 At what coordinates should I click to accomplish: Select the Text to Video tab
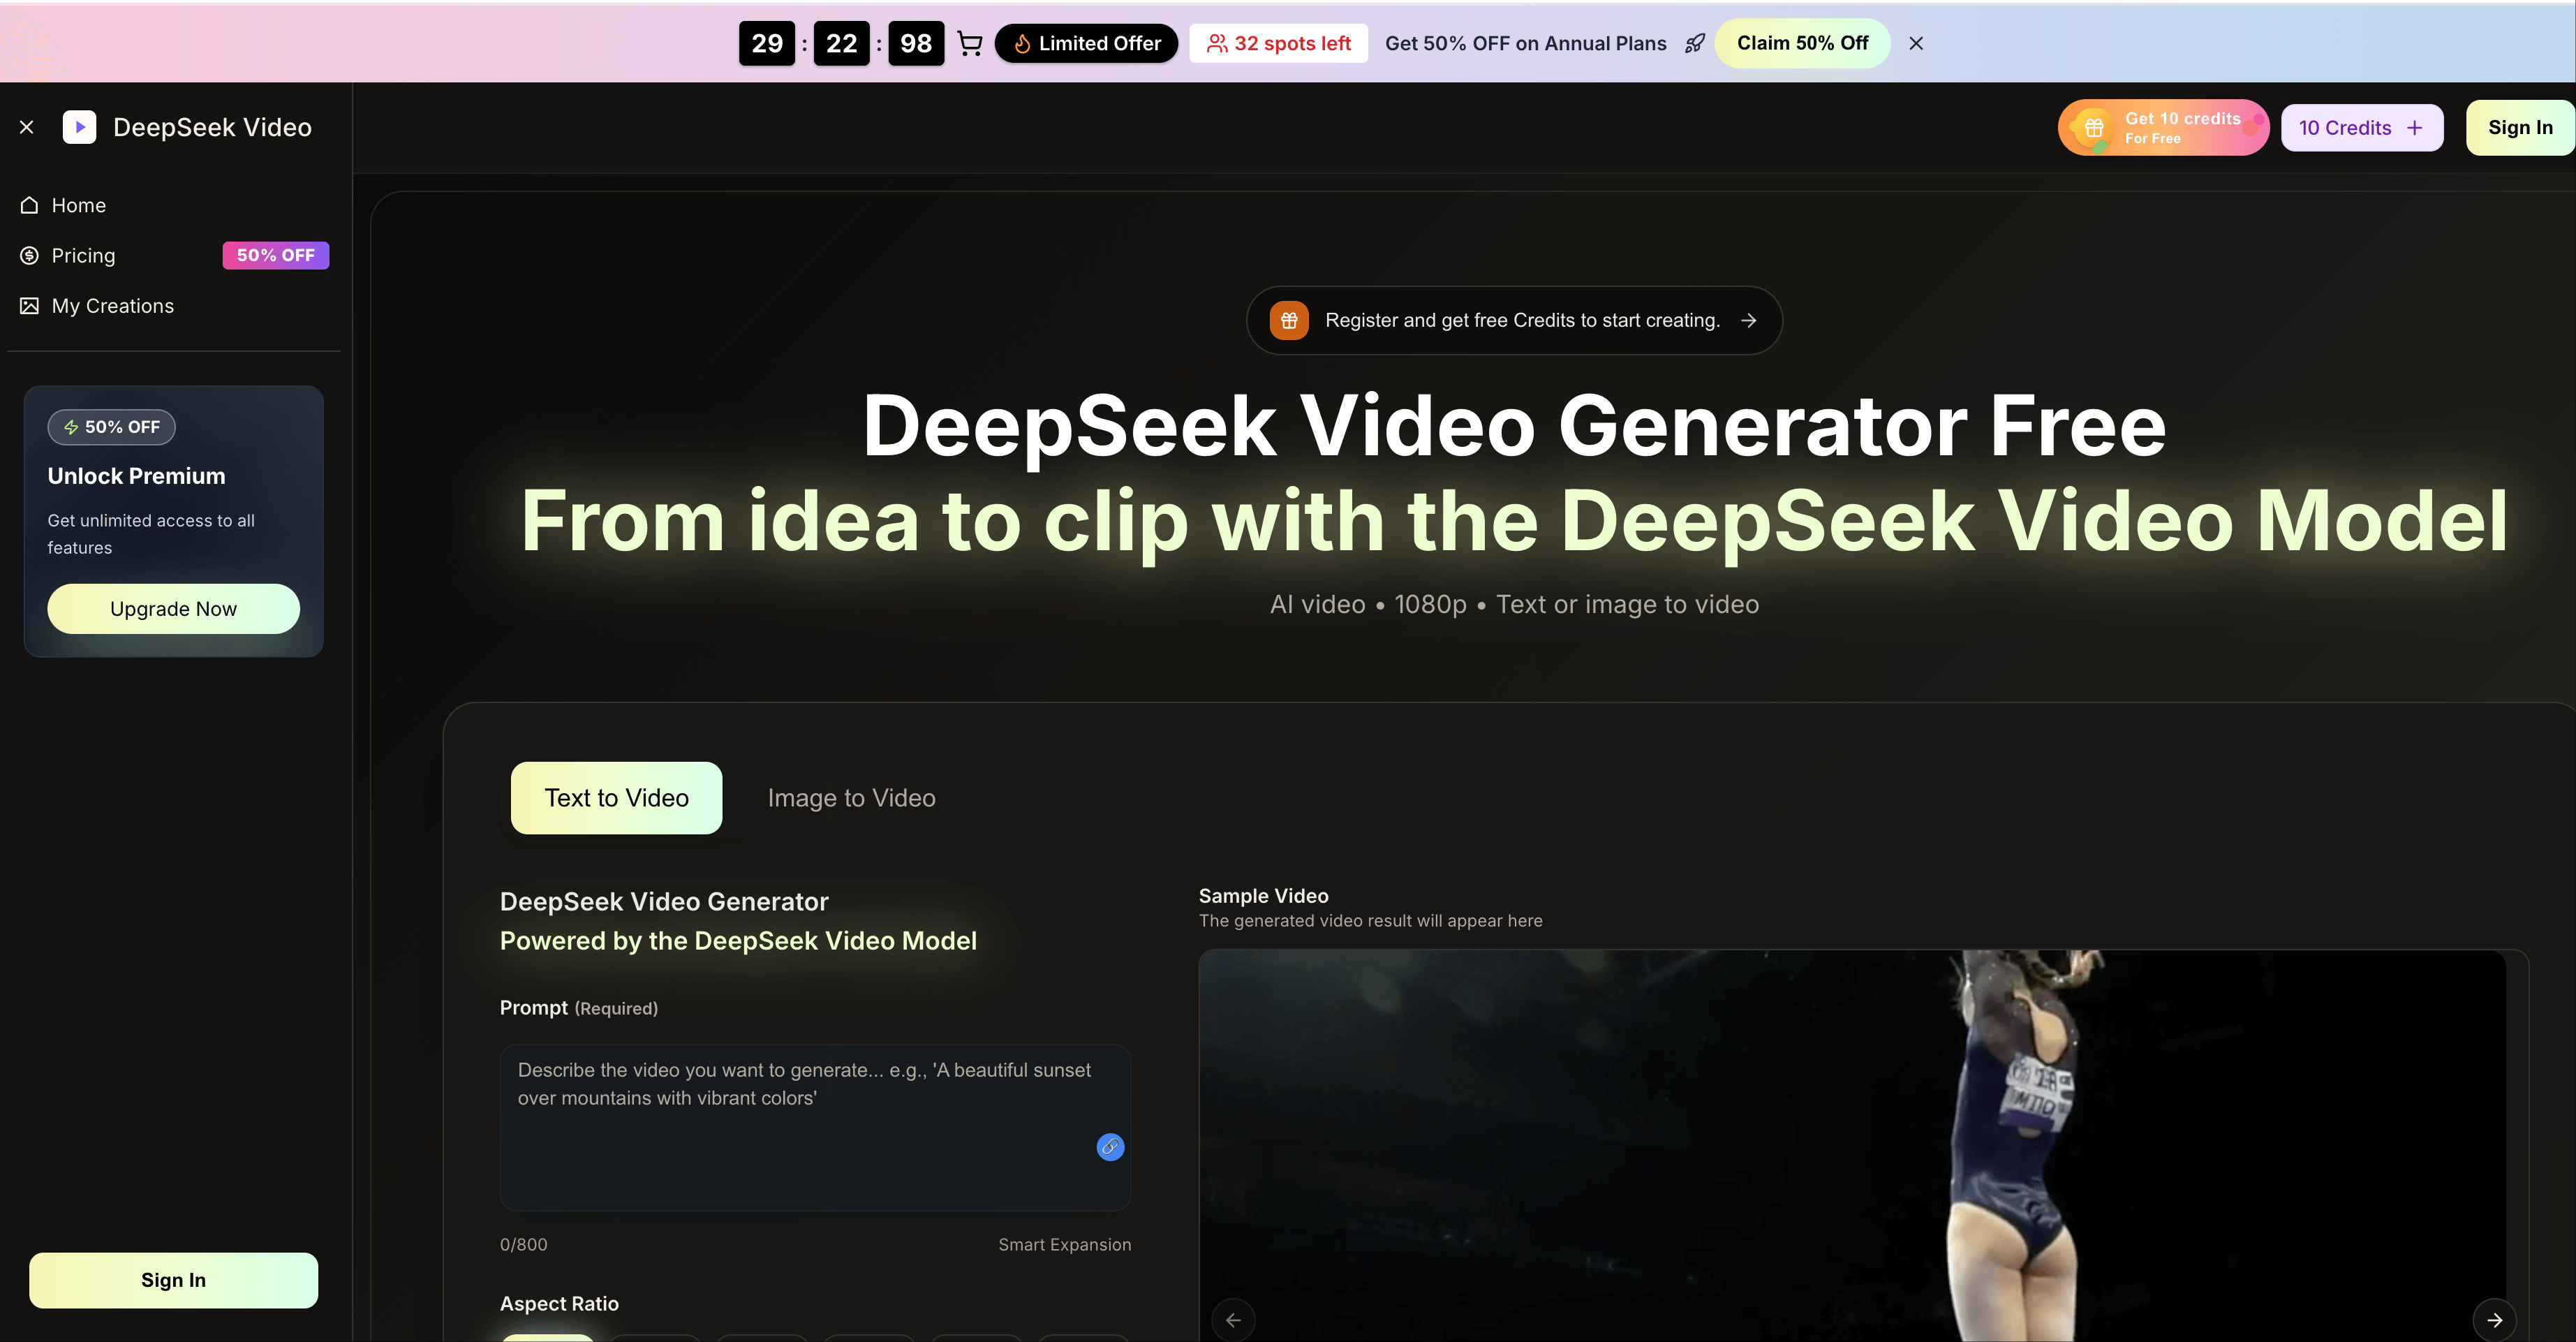point(616,798)
